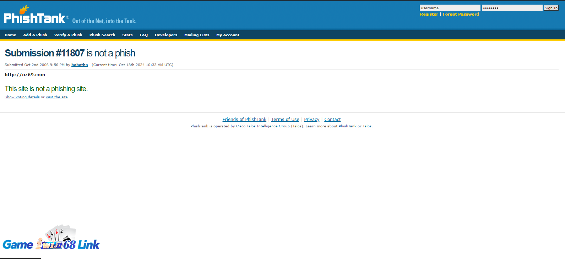Click the PhishTank logo
The height and width of the screenshot is (259, 565).
[x=35, y=17]
